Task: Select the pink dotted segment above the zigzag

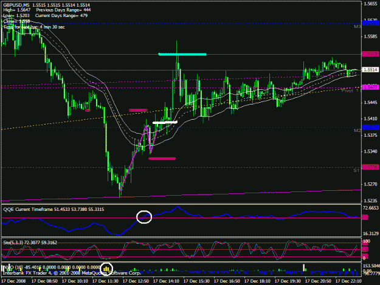Action: tap(138, 111)
